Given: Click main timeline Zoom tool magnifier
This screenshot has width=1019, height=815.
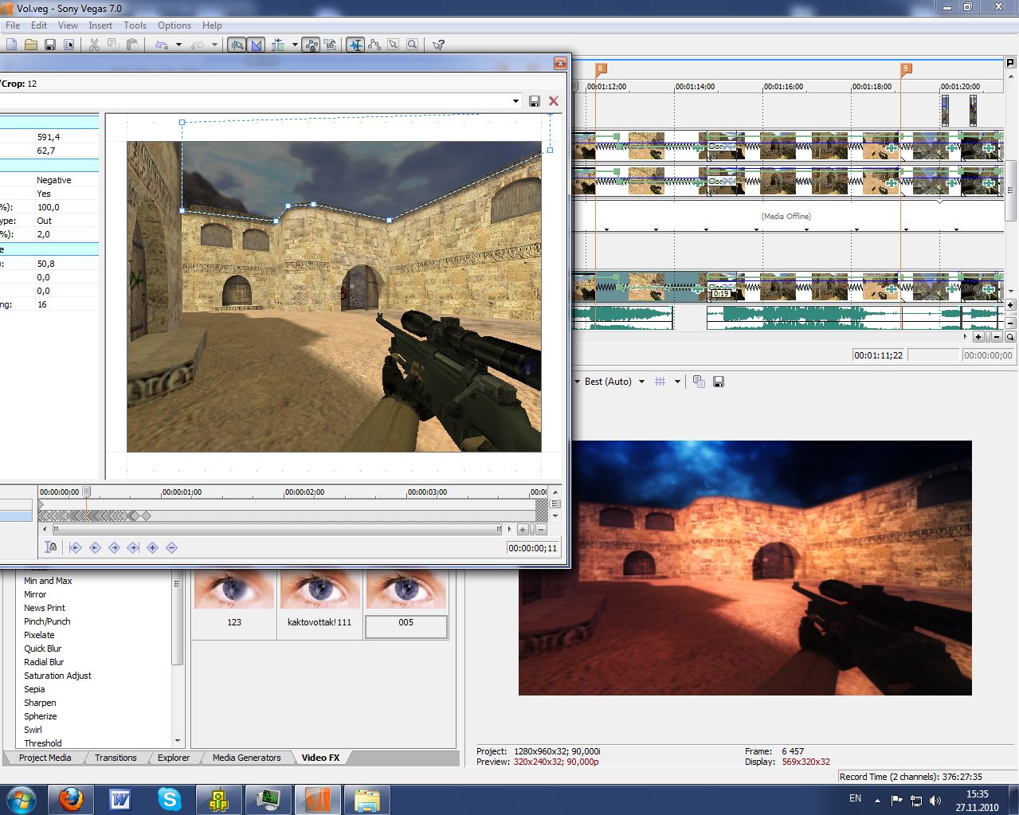Looking at the screenshot, I should click(x=1010, y=337).
